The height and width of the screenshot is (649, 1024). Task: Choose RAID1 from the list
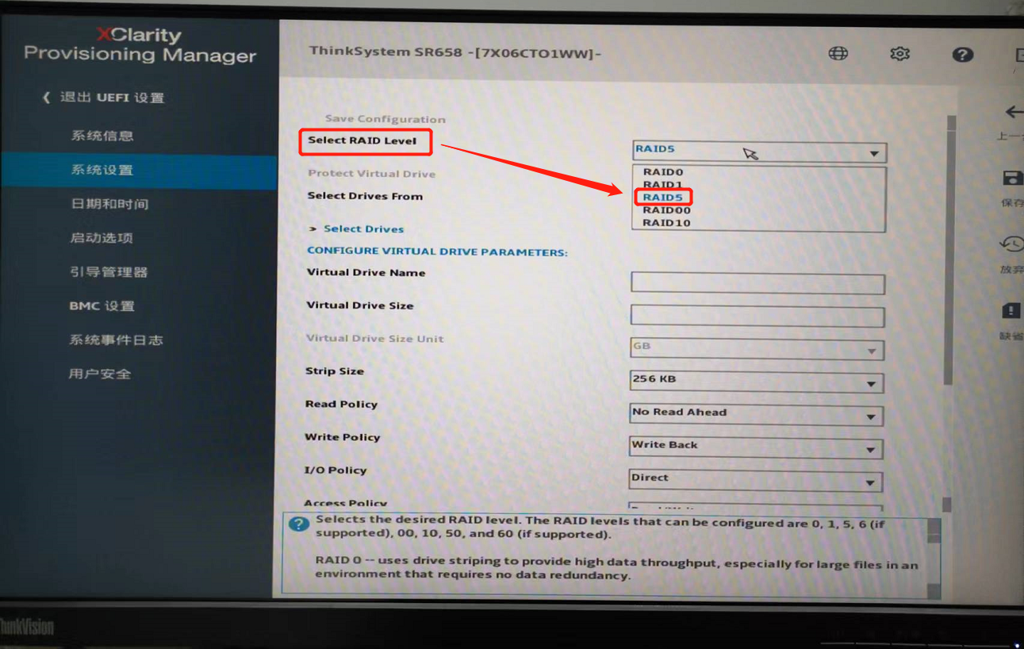click(663, 184)
